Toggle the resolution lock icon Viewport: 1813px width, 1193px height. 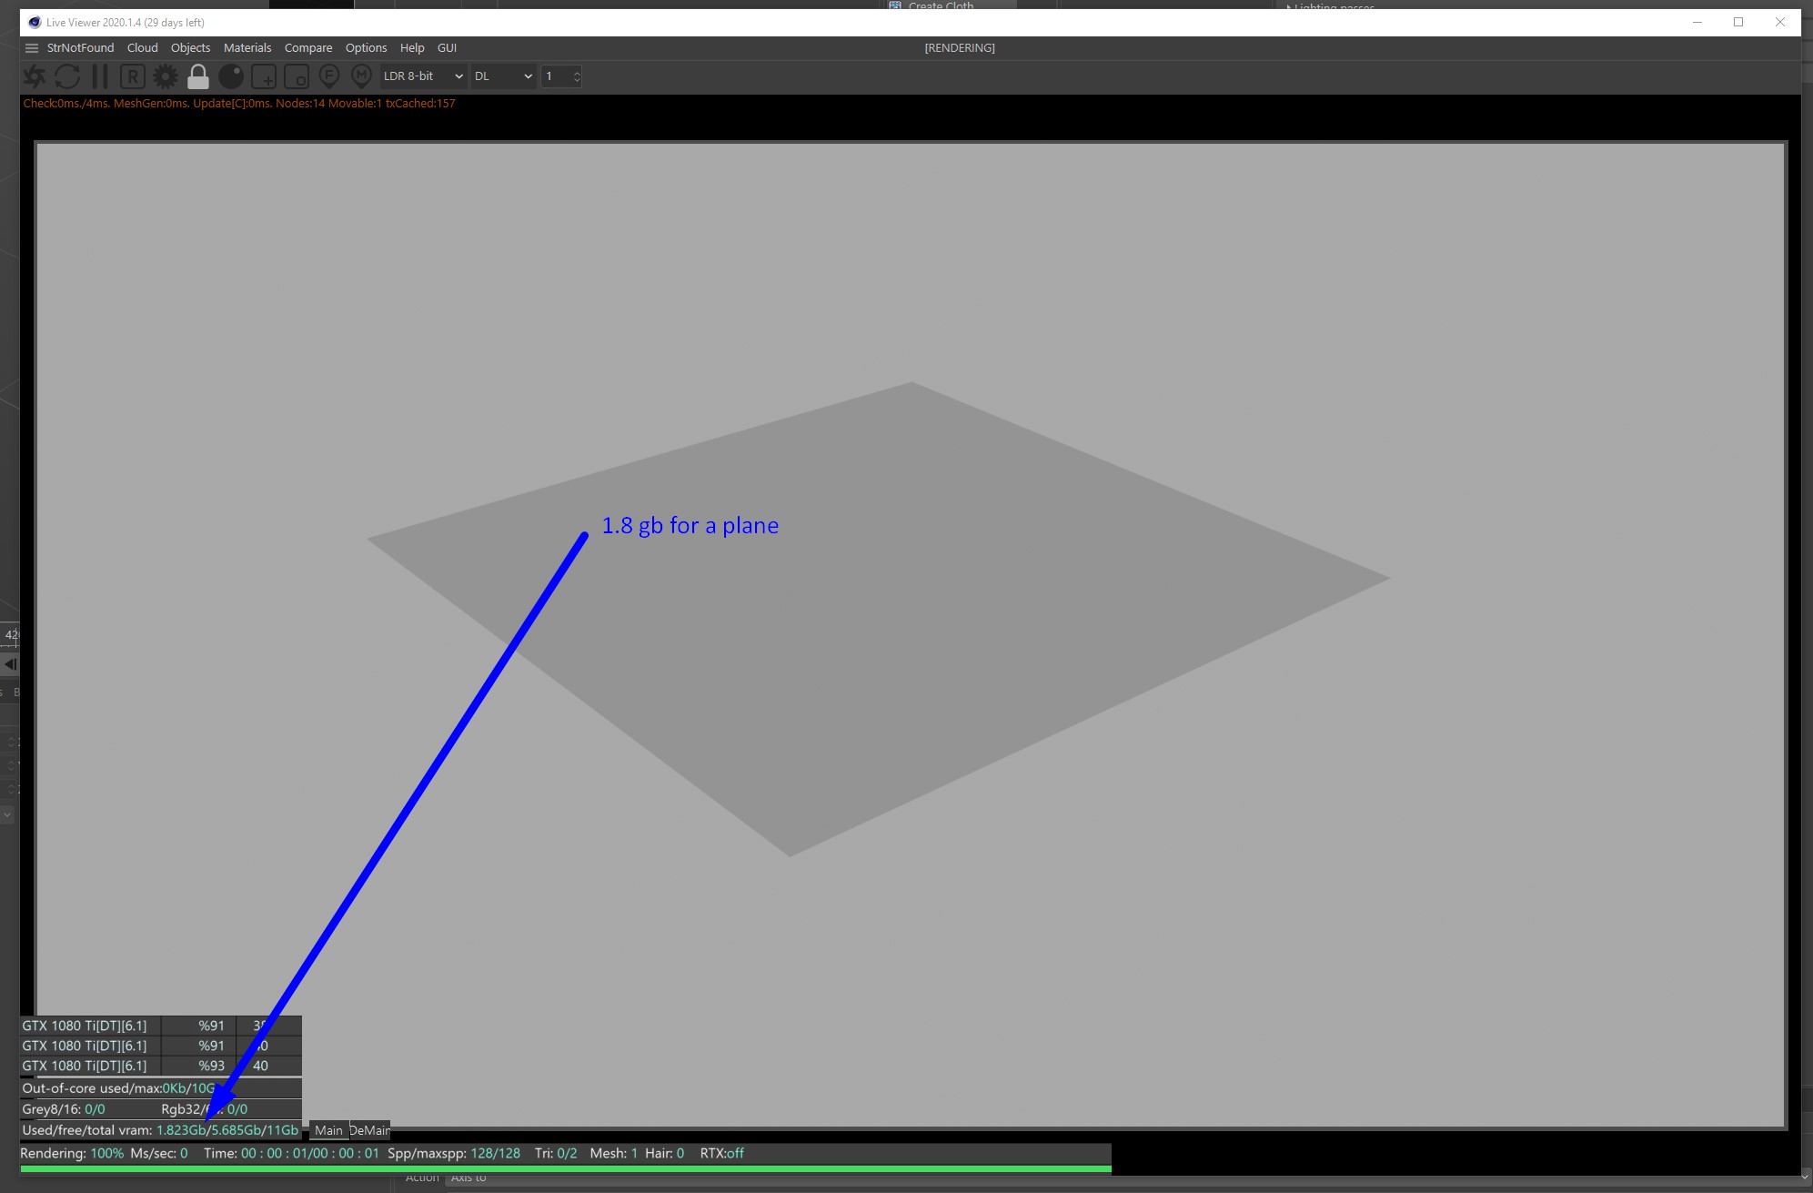click(198, 76)
